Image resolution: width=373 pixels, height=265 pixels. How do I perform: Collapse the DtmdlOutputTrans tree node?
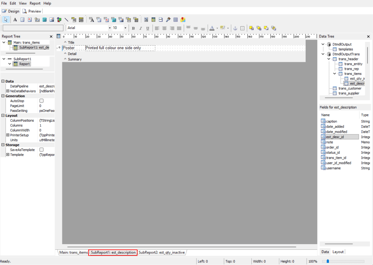(x=323, y=54)
